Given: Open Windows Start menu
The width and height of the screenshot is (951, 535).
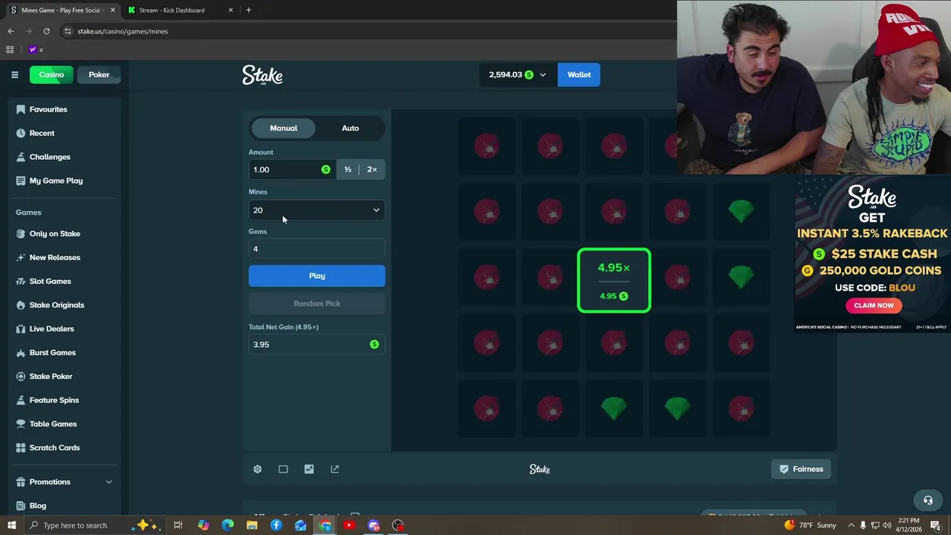Looking at the screenshot, I should pos(10,525).
